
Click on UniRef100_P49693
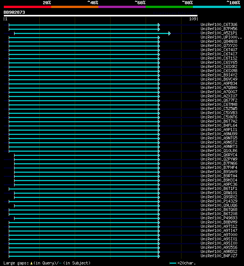coord(219,218)
